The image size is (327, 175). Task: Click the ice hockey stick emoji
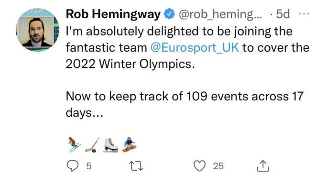(x=93, y=144)
